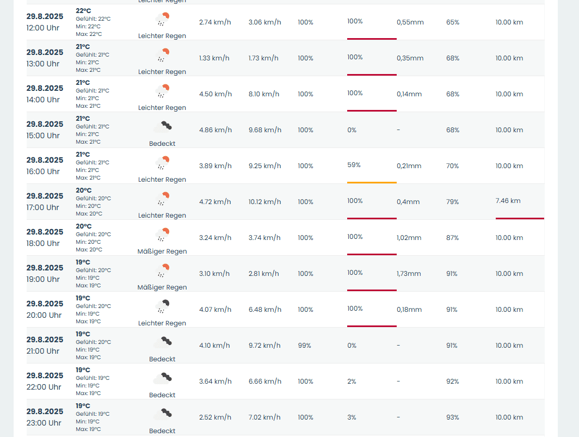Select the 13:00 Uhr time label

pos(43,64)
